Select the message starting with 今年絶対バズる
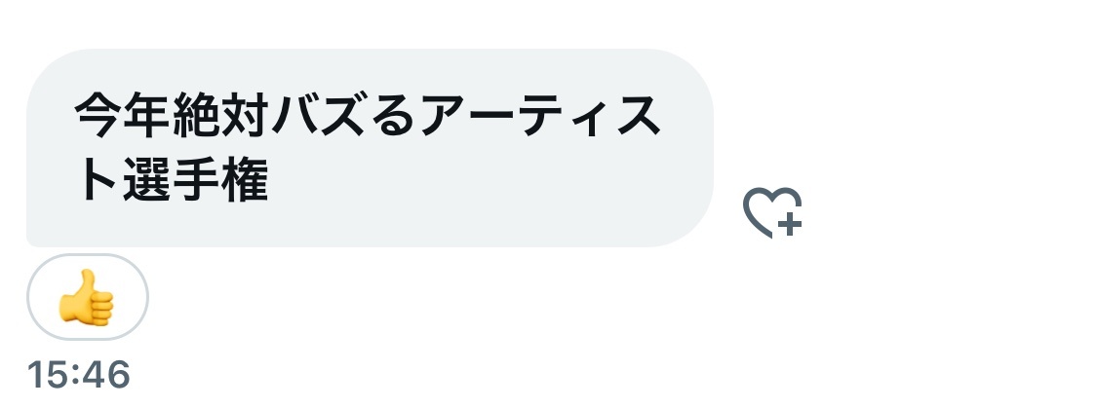This screenshot has height=408, width=1097. [x=370, y=148]
